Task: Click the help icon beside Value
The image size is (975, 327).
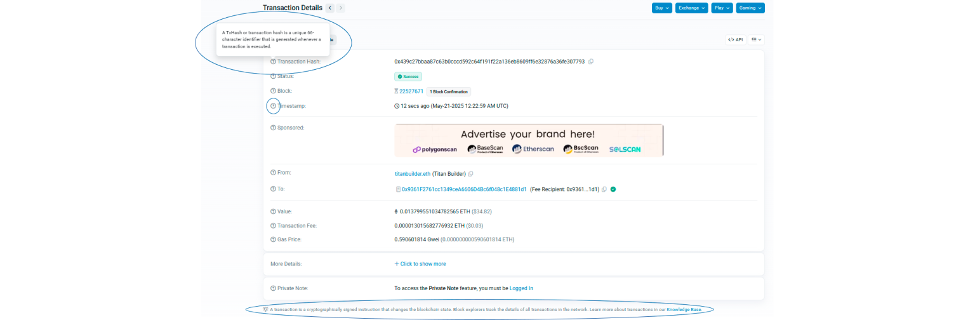Action: coord(273,211)
